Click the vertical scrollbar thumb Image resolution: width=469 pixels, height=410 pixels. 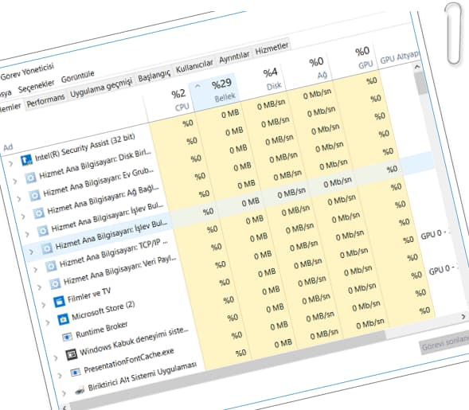pyautogui.click(x=422, y=84)
